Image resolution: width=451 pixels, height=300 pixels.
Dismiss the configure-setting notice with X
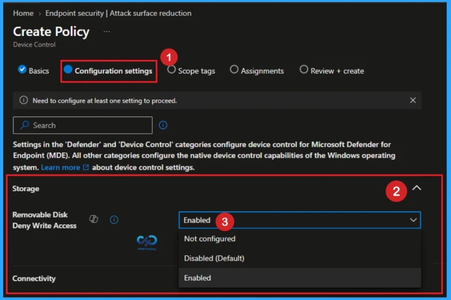(x=413, y=100)
